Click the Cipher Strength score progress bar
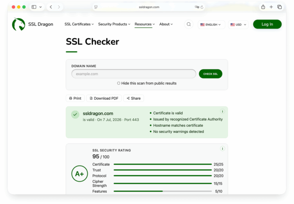Image resolution: width=294 pixels, height=204 pixels. click(x=163, y=183)
